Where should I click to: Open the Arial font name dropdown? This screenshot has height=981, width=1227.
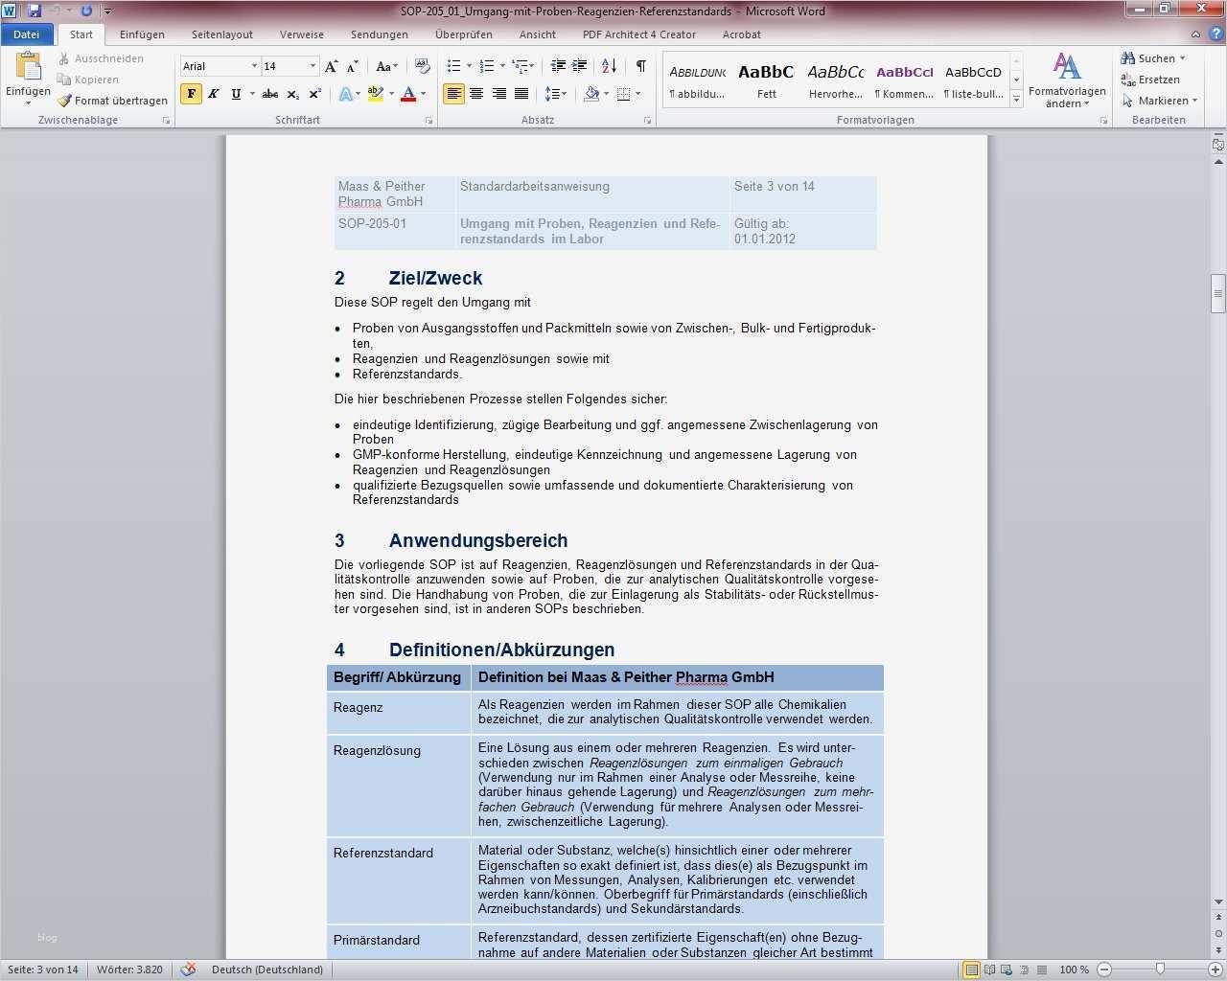pos(254,66)
